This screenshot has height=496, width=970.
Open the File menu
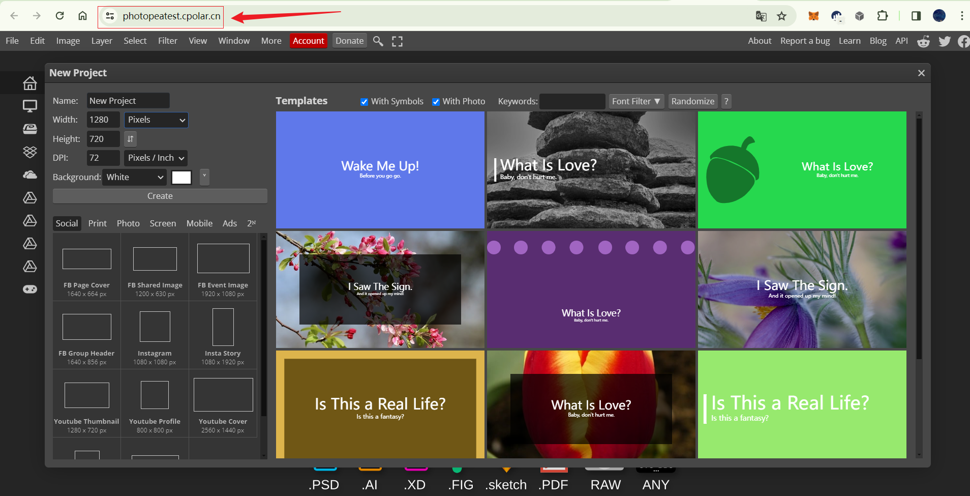[12, 41]
